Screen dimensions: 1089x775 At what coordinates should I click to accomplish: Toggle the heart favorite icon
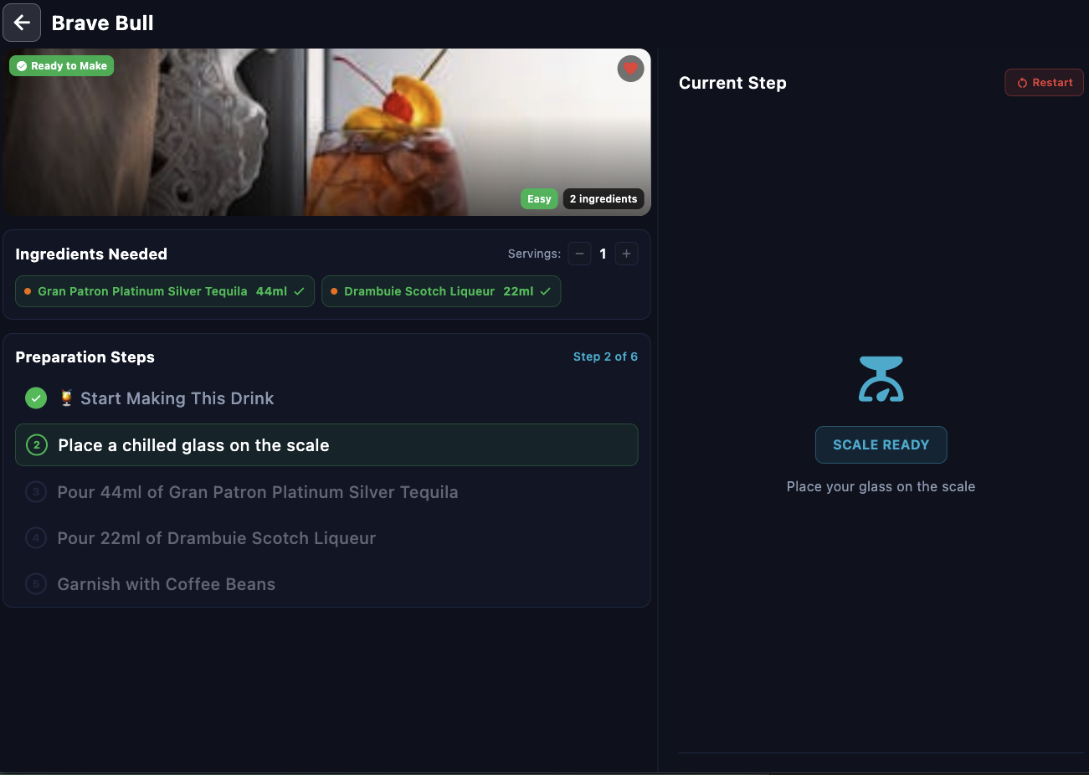point(630,69)
